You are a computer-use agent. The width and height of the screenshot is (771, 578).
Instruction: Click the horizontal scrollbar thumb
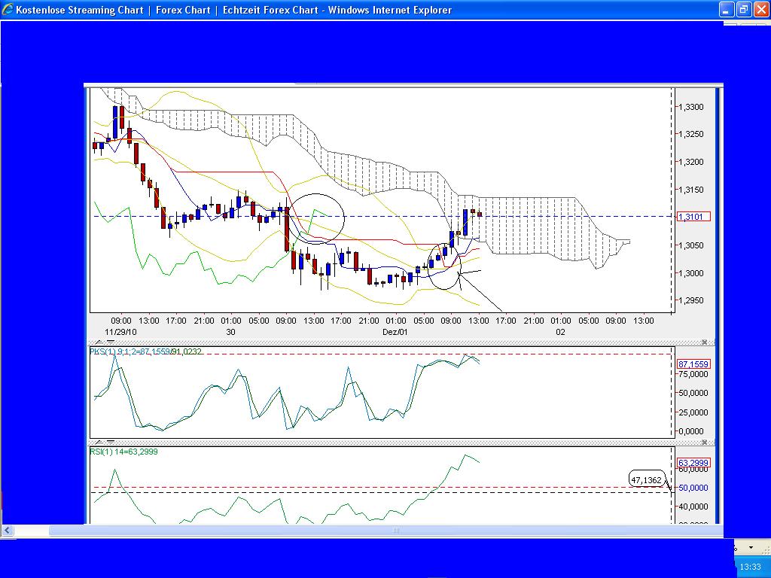395,531
